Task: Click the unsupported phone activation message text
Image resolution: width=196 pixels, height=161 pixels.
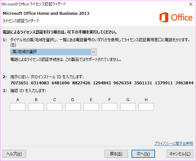Action: pos(66,60)
